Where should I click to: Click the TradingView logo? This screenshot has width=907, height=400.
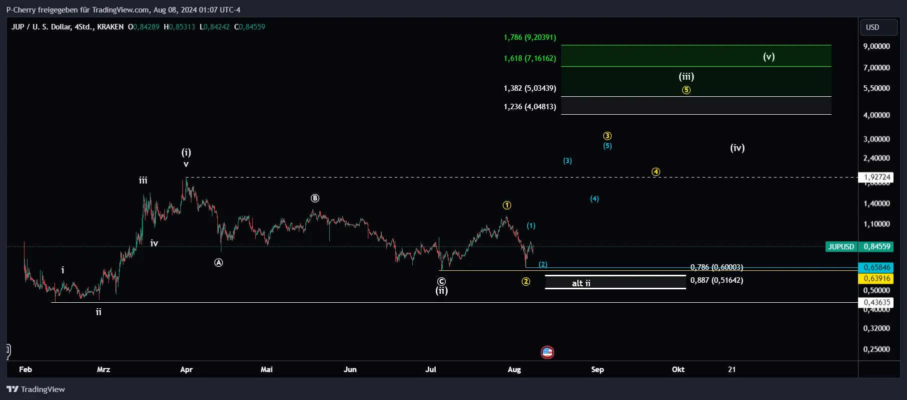[35, 390]
